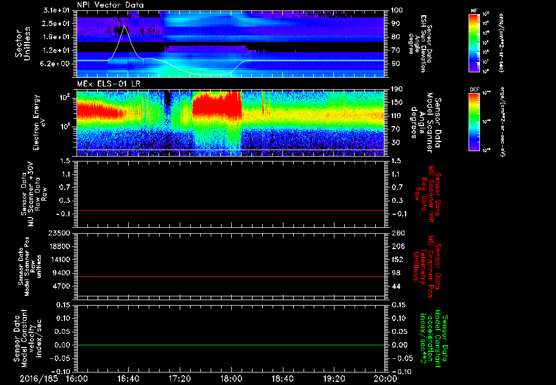This screenshot has height=385, width=556.
Task: Select the 16:00 time tick label
Action: (77, 378)
